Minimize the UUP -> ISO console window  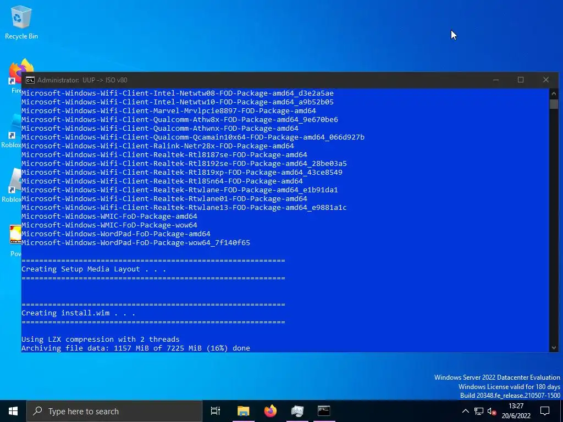point(496,80)
